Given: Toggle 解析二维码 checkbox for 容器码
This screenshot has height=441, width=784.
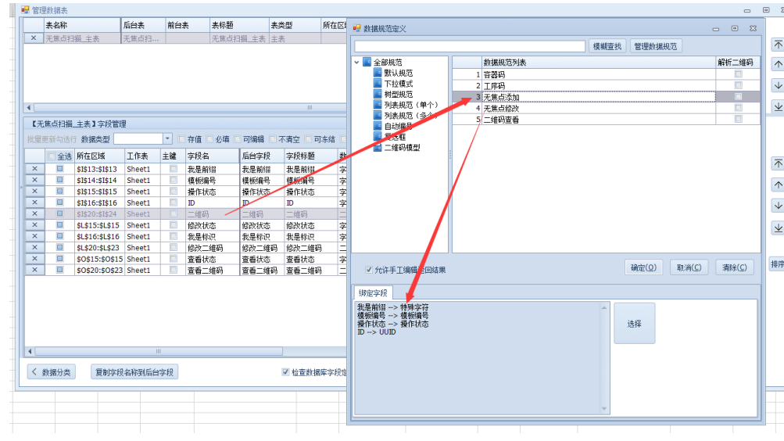Looking at the screenshot, I should tap(738, 75).
